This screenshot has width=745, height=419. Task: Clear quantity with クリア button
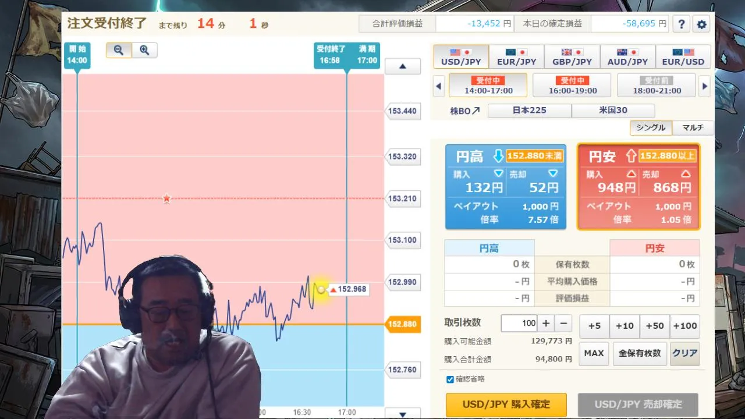685,353
